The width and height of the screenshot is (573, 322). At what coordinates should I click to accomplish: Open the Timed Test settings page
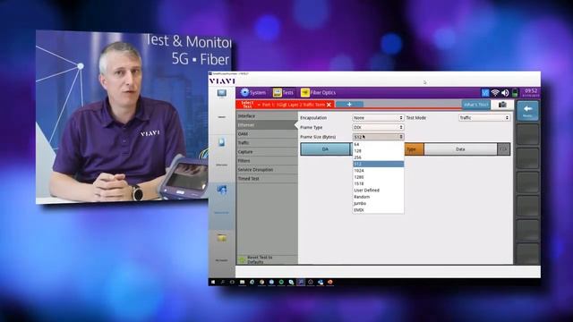point(267,179)
